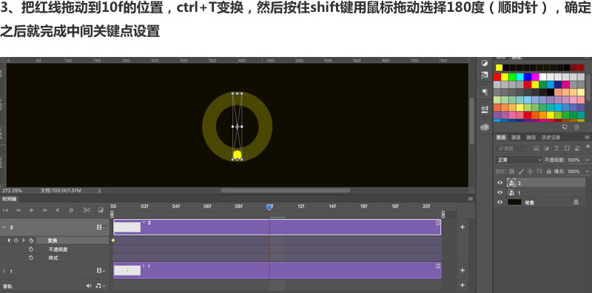Play the timeline animation

[x=32, y=210]
